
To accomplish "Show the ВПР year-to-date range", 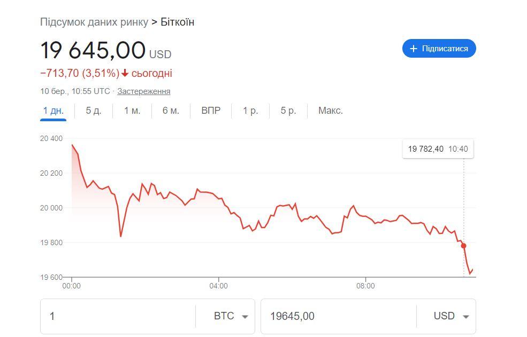I will pyautogui.click(x=211, y=111).
